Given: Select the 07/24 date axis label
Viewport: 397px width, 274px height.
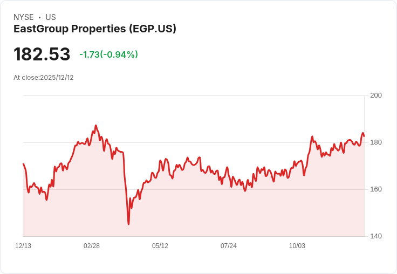Looking at the screenshot, I should [x=229, y=246].
